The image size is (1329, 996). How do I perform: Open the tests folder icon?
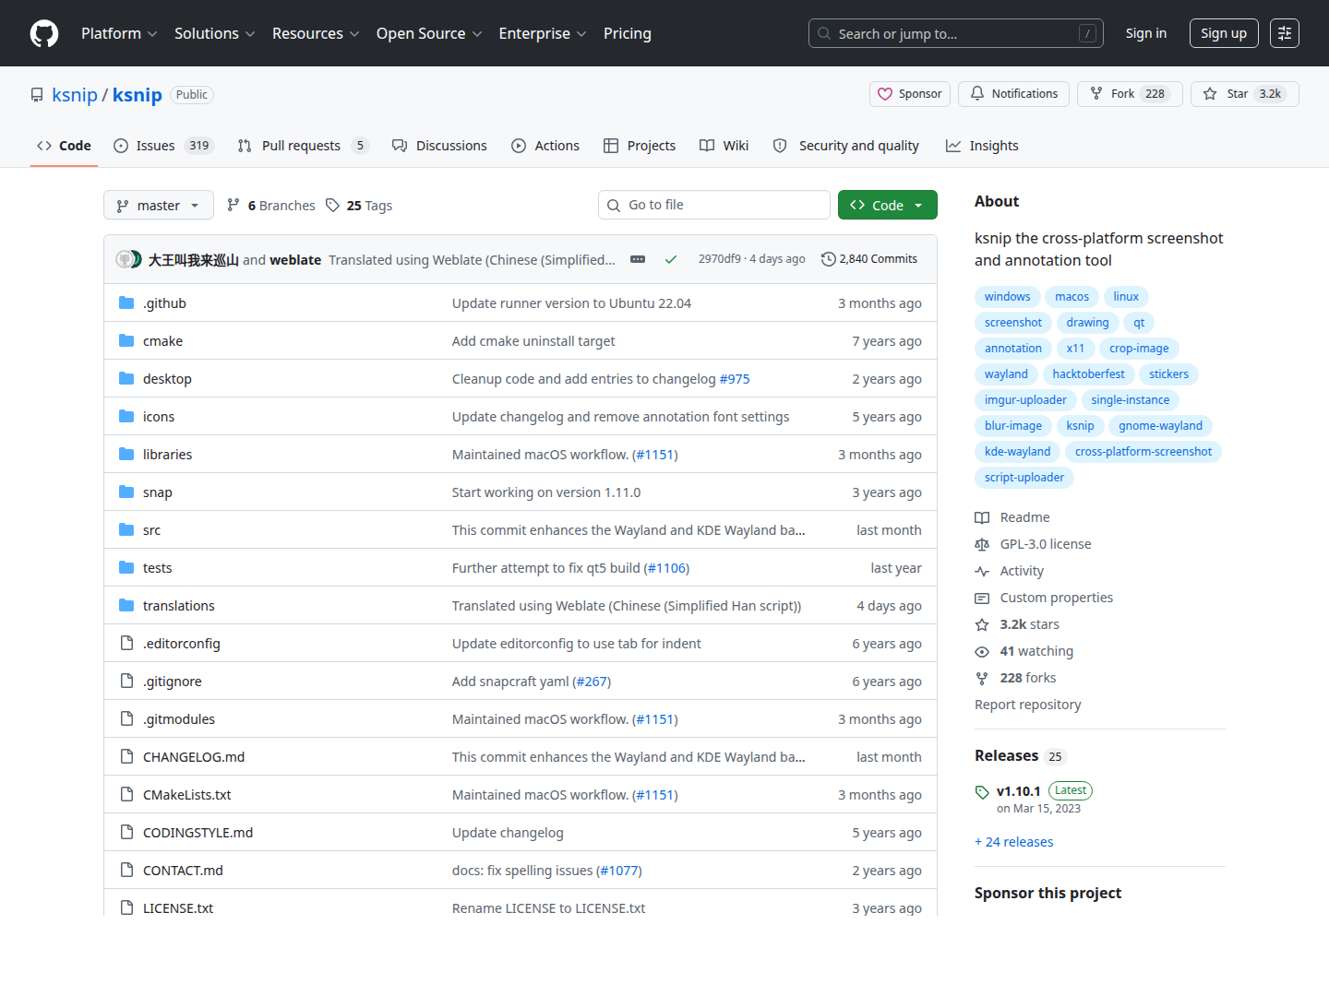tap(126, 567)
